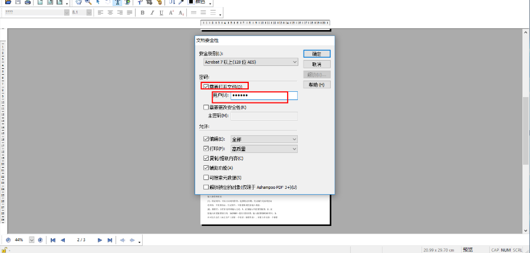Click the print icon in toolbar

click(x=28, y=2)
